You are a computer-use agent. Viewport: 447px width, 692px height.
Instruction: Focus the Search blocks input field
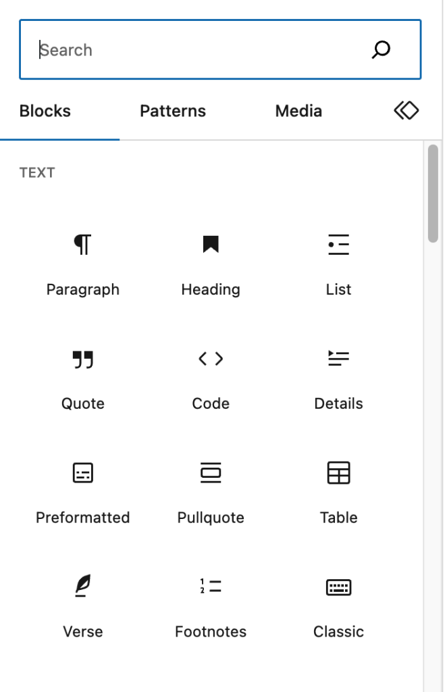196,50
